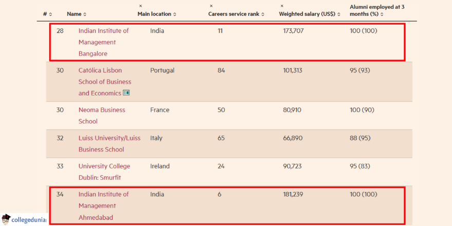Open University College Dublin: Smurfit link
The height and width of the screenshot is (226, 452).
[104, 172]
